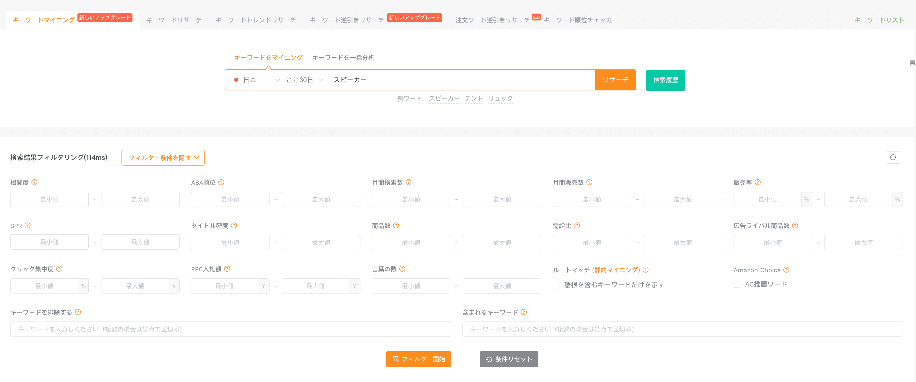Screen dimensions: 916x382
Task: Click help icon beside 広告ライバル商品数
Action: (795, 225)
